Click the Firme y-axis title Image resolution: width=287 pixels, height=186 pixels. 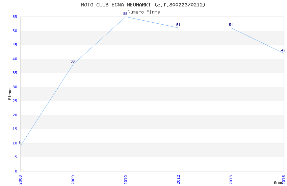(x=10, y=94)
